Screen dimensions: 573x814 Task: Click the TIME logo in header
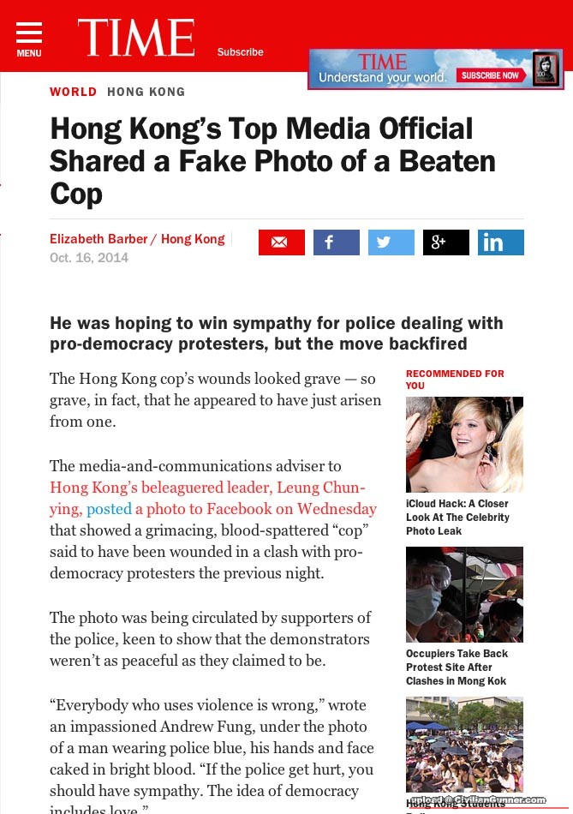136,38
